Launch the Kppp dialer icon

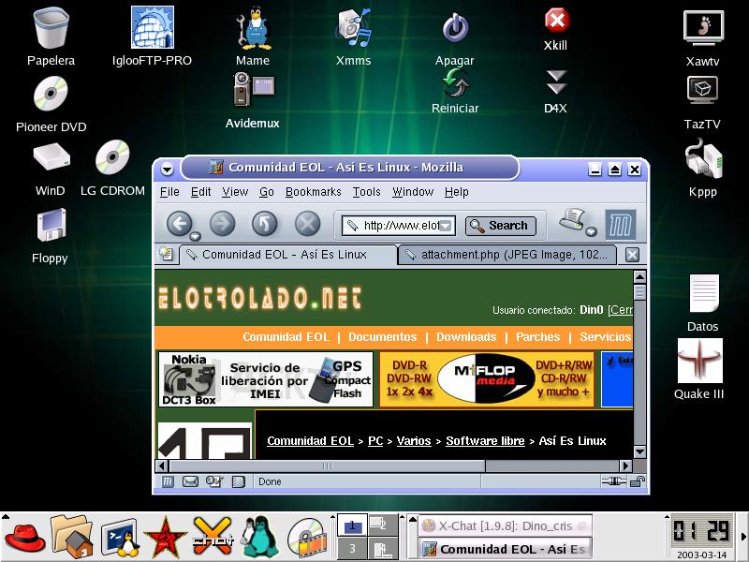click(x=704, y=159)
